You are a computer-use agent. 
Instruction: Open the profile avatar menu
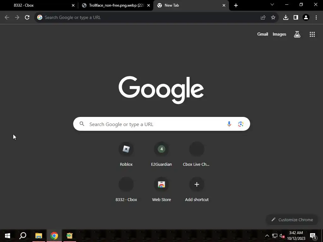click(x=306, y=18)
